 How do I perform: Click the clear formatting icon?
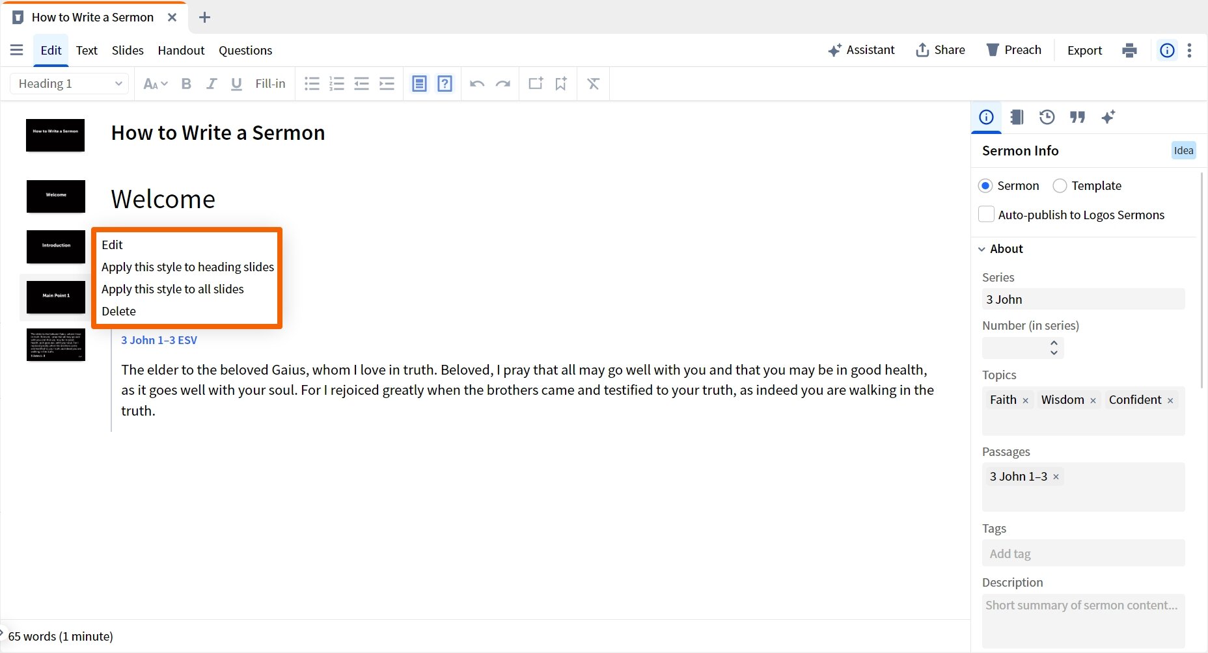(593, 83)
